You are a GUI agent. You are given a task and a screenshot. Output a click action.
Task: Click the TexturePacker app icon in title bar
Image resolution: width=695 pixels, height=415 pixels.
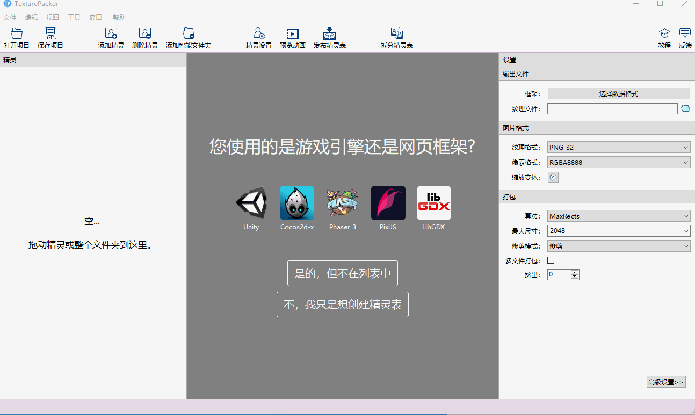(x=8, y=4)
